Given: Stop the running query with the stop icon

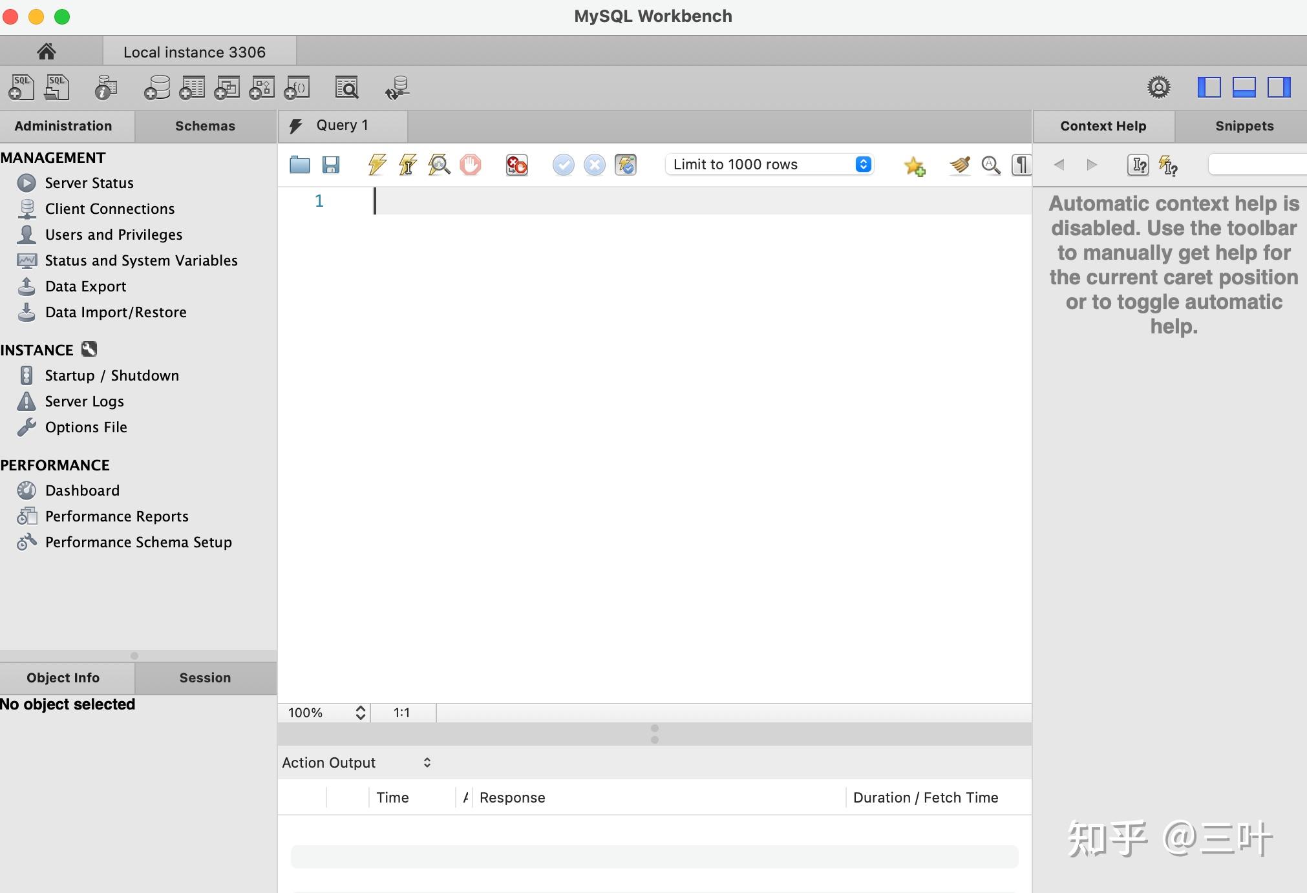Looking at the screenshot, I should click(471, 165).
